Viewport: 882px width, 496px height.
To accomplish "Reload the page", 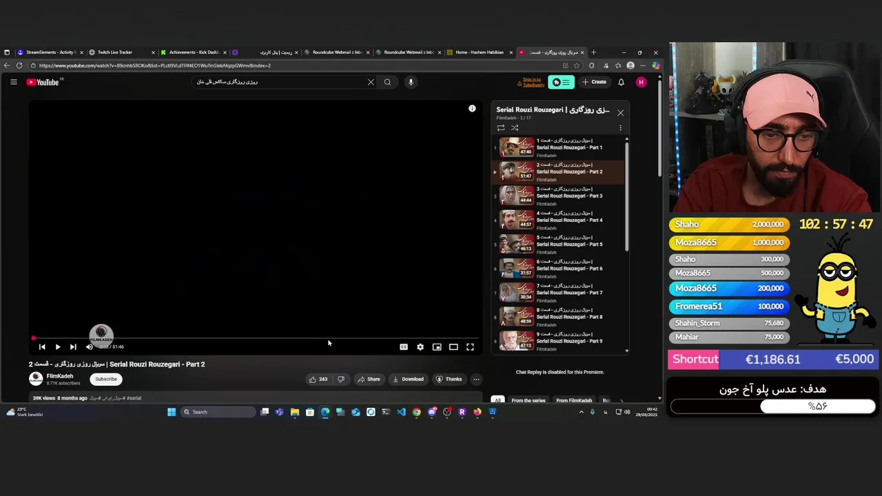I will click(19, 65).
